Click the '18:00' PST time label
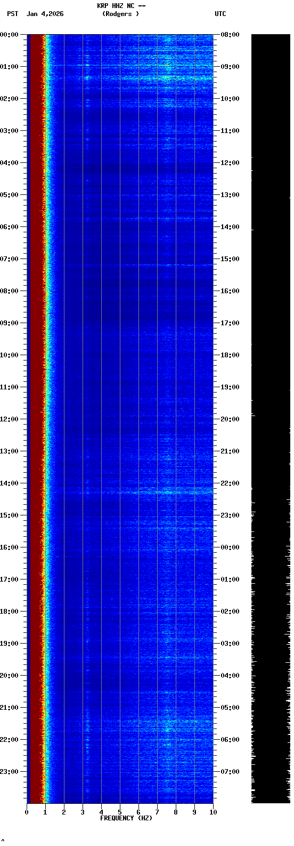Viewport: 294px width, 846px height. 10,612
